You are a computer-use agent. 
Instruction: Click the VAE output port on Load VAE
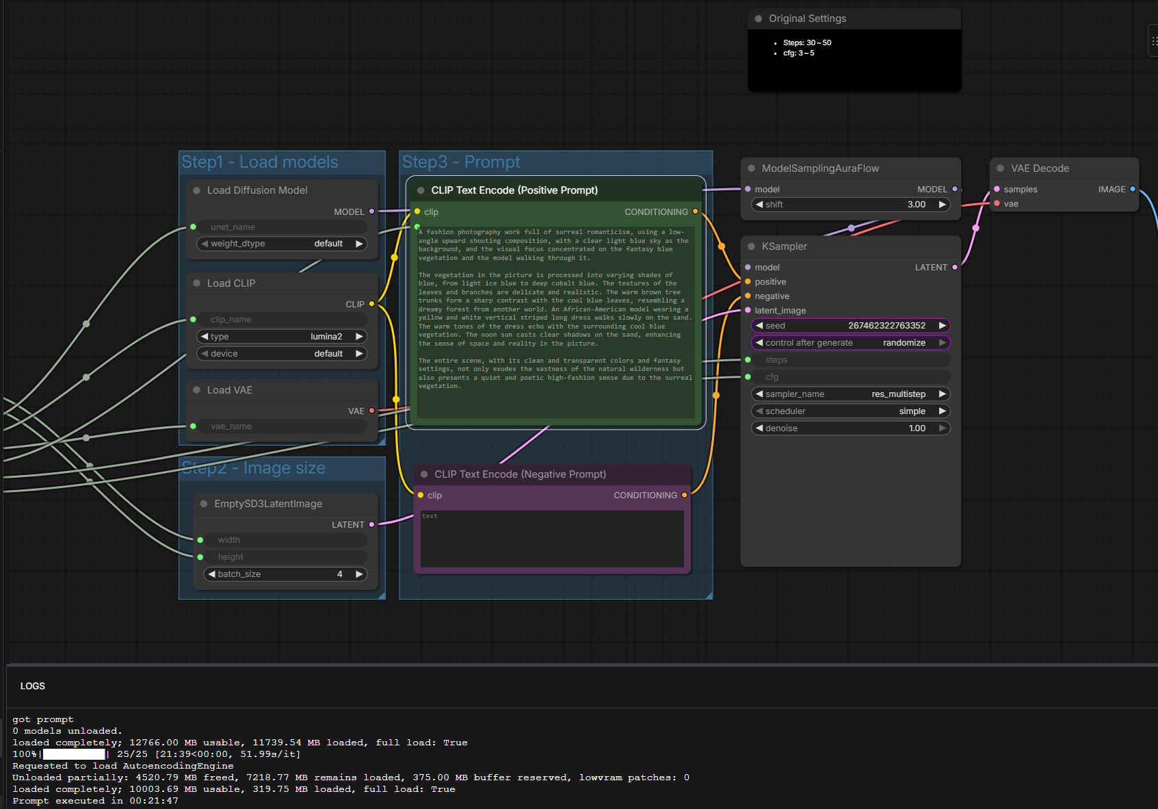(x=371, y=411)
